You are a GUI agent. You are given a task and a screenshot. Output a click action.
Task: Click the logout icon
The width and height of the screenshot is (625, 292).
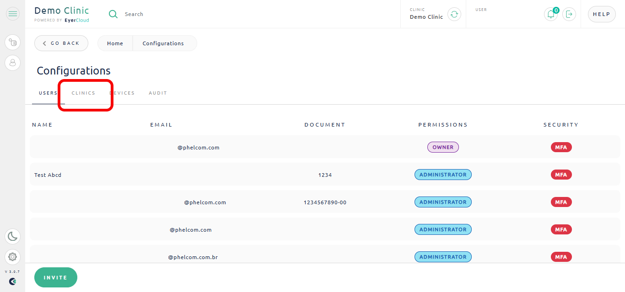coord(569,14)
